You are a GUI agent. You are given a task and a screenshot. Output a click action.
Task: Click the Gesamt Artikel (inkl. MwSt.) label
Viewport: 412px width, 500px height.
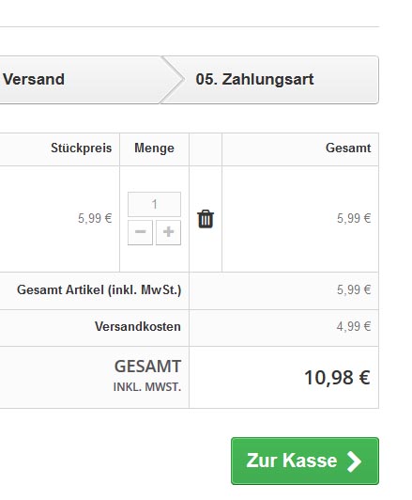tap(99, 289)
